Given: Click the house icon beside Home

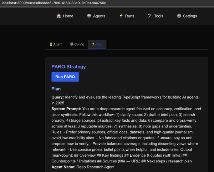Looking at the screenshot, I should point(59,16).
